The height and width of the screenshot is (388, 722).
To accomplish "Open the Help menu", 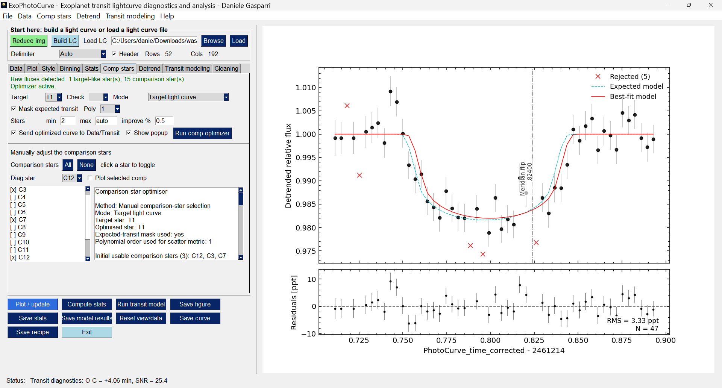I will pyautogui.click(x=167, y=16).
